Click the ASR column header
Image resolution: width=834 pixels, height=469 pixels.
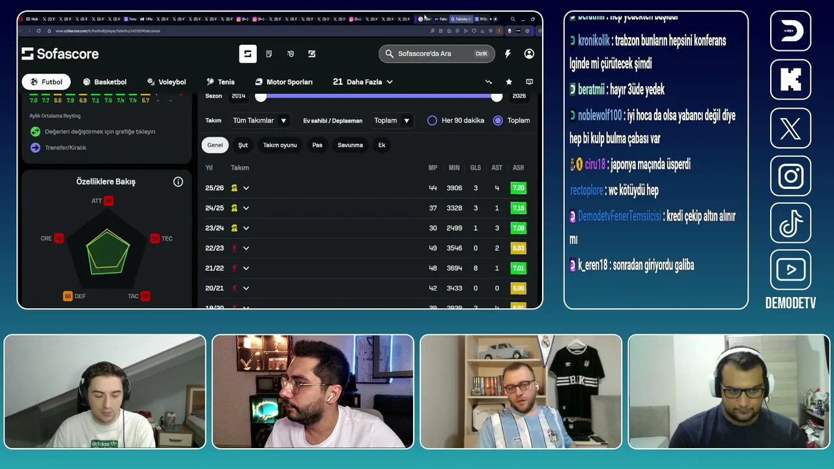coord(519,168)
